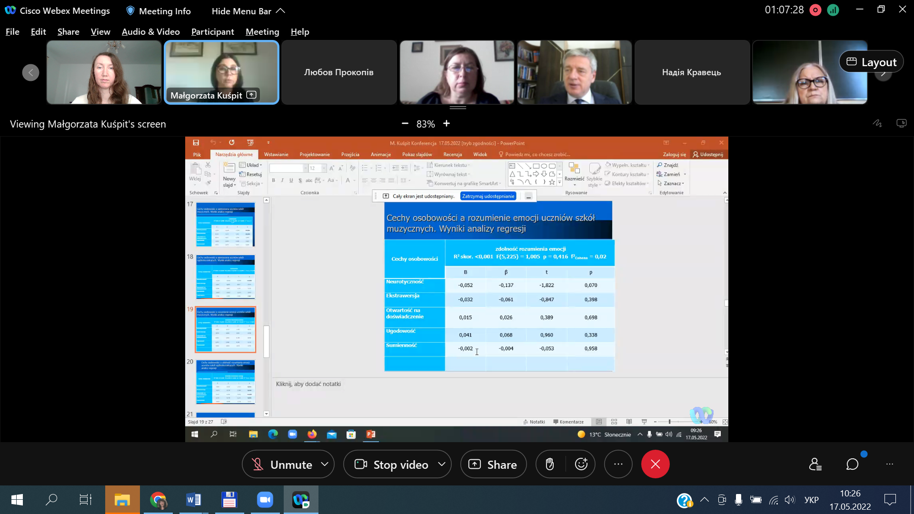The width and height of the screenshot is (914, 514).
Task: Open the Participant menu
Action: 212,32
